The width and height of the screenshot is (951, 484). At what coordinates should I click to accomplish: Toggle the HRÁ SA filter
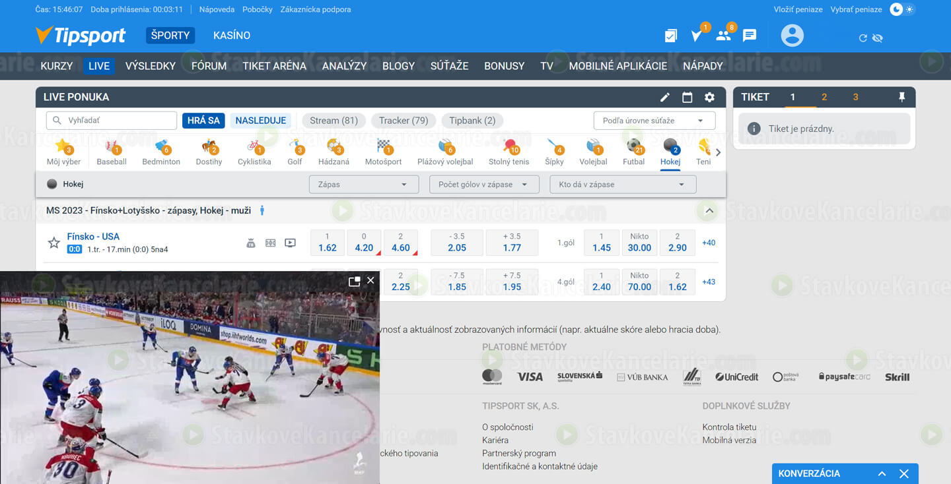[x=203, y=121]
